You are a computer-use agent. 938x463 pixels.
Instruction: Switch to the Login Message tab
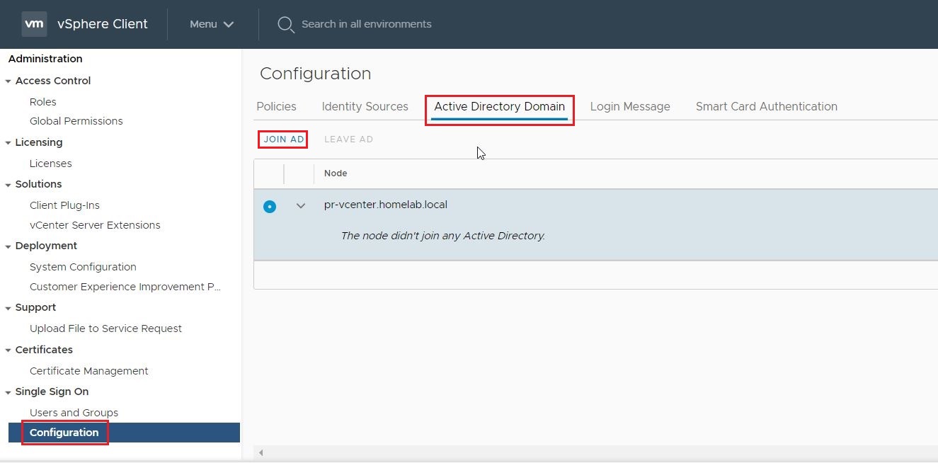(630, 107)
